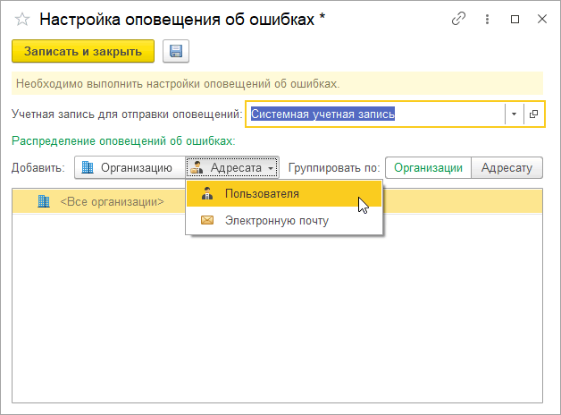Viewport: 561px width, 415px height.
Task: Expand the account field dropdown arrow
Action: (x=514, y=114)
